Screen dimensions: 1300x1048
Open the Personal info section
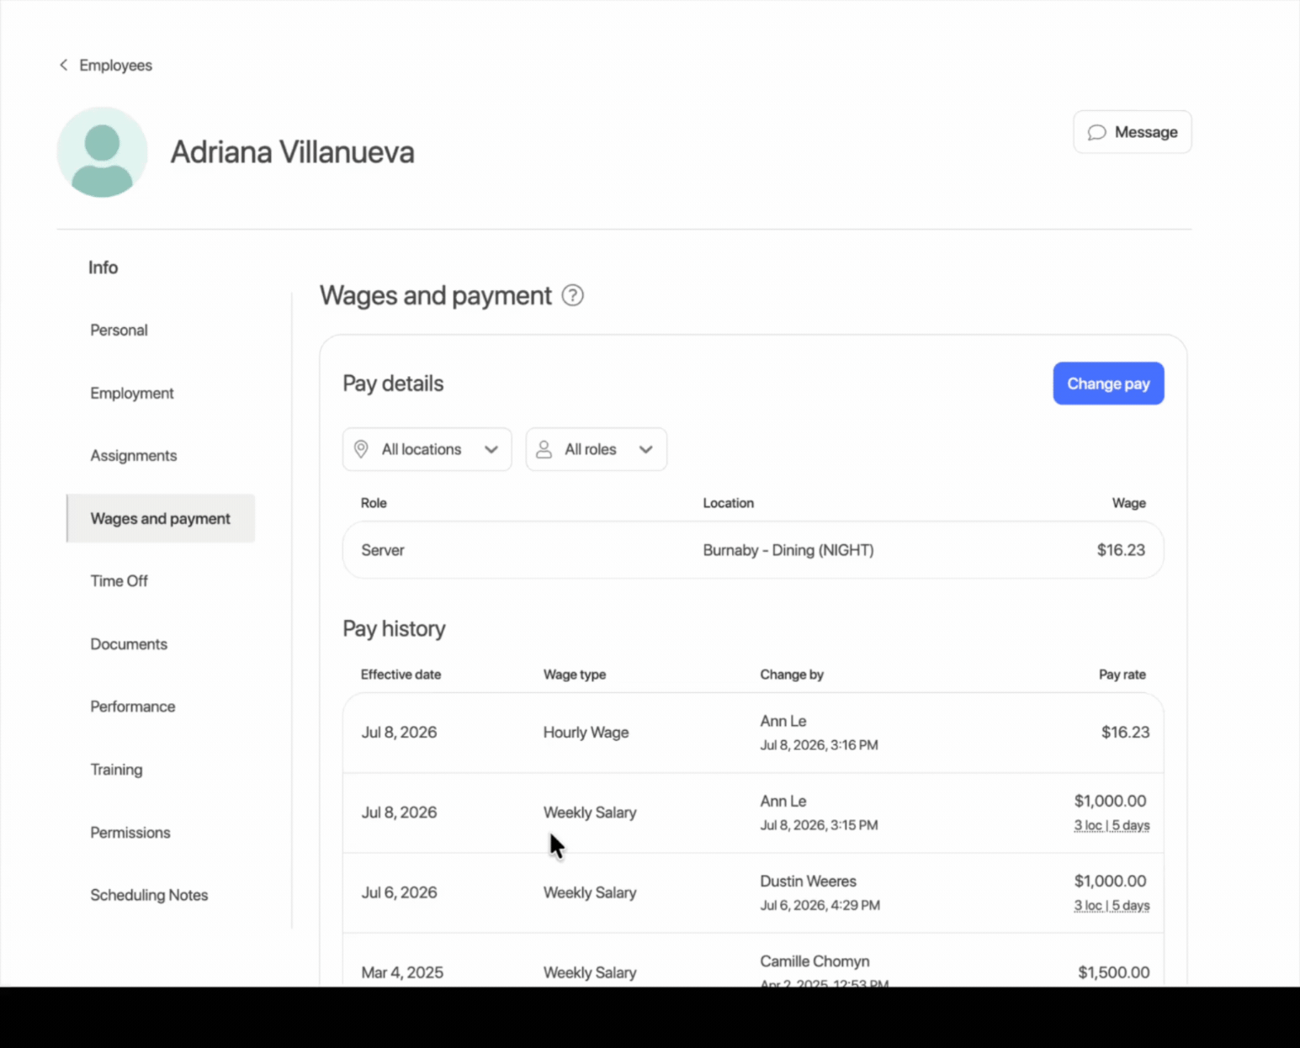(119, 330)
